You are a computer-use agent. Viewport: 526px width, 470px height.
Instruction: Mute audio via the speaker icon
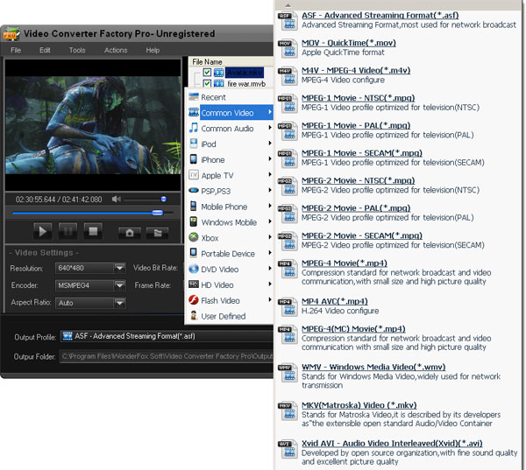[x=114, y=200]
